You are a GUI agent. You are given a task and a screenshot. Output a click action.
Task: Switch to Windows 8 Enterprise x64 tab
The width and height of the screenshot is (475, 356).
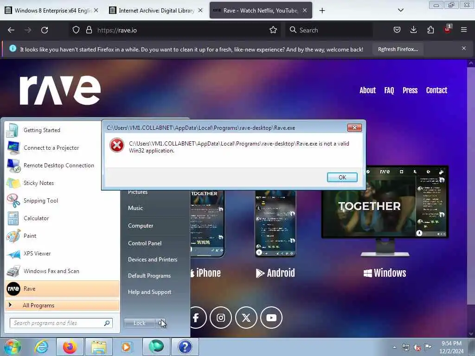pyautogui.click(x=52, y=11)
